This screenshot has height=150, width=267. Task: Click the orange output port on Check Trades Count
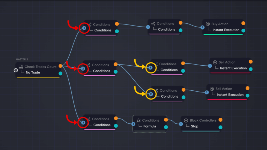pos(60,66)
